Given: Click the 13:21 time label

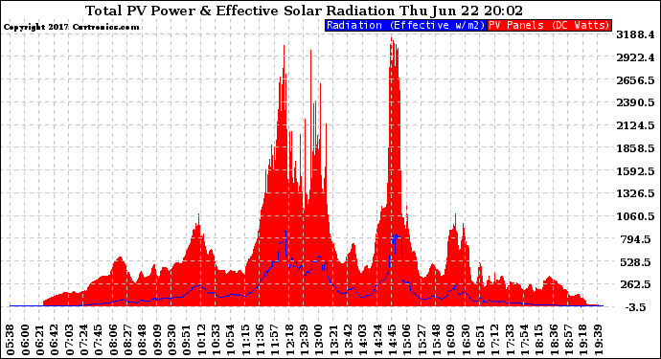Looking at the screenshot, I should tap(333, 340).
